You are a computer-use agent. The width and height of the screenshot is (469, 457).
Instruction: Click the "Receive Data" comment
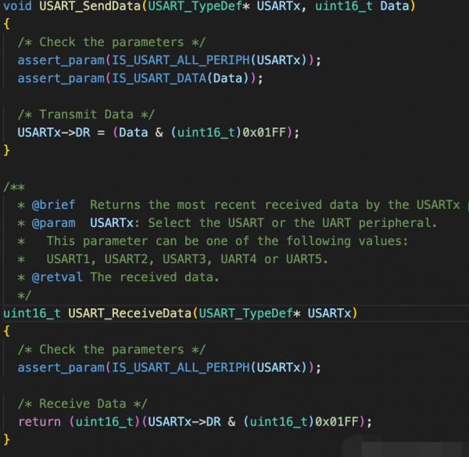[x=82, y=404]
